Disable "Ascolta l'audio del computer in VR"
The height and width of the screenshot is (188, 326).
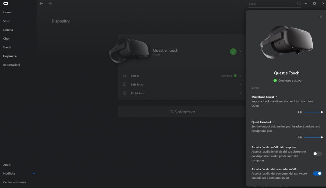click(x=317, y=173)
